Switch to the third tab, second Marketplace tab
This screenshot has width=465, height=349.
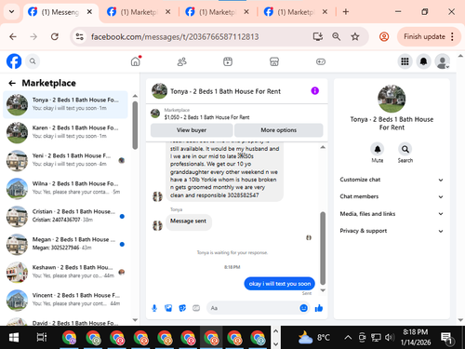tap(217, 12)
